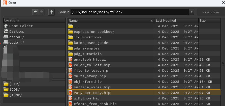Select the xforms_from_disk.hip file

point(144,104)
